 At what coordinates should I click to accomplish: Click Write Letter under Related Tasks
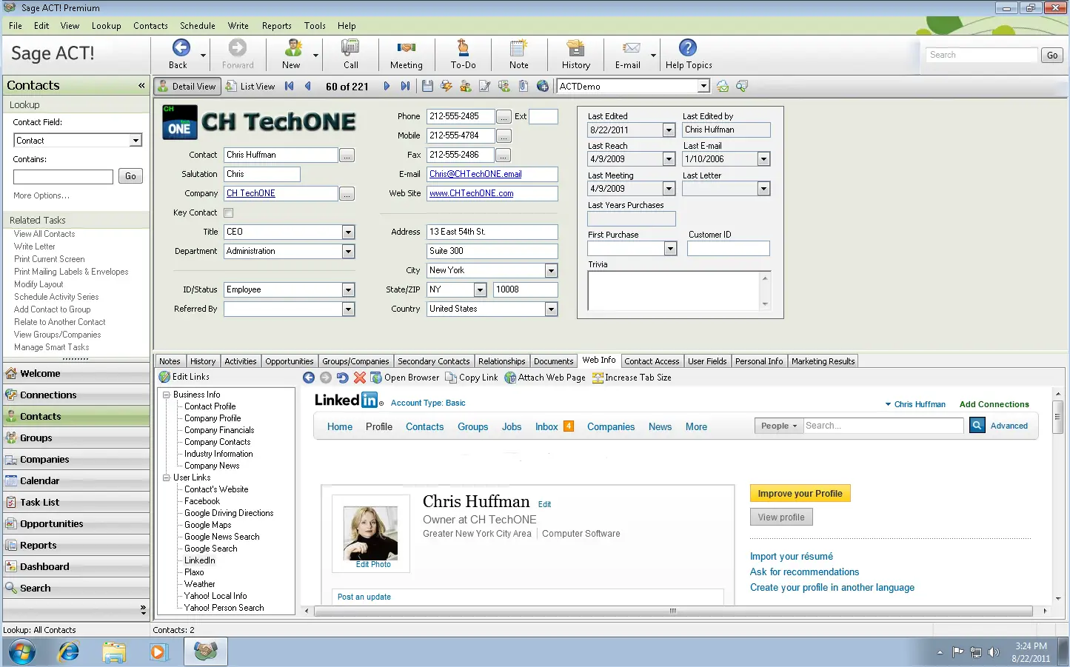point(34,247)
